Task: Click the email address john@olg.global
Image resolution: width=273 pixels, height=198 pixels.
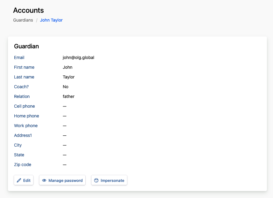Action: coord(78,57)
